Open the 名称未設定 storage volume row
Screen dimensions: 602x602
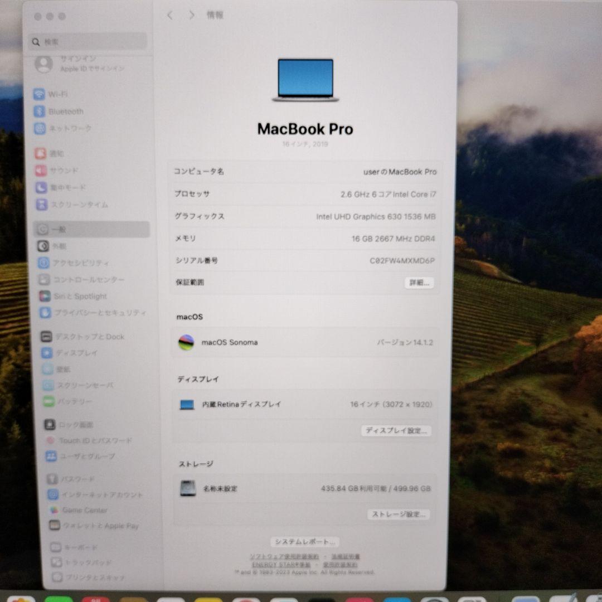click(x=304, y=488)
